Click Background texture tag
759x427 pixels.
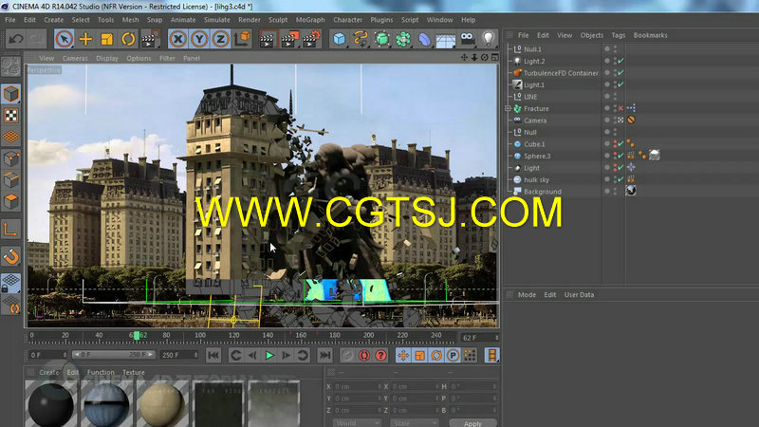point(631,191)
